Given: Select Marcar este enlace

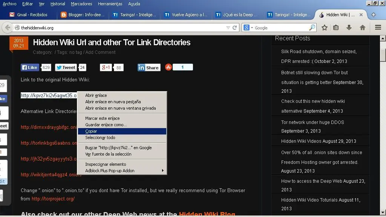Looking at the screenshot, I should pos(122,118).
